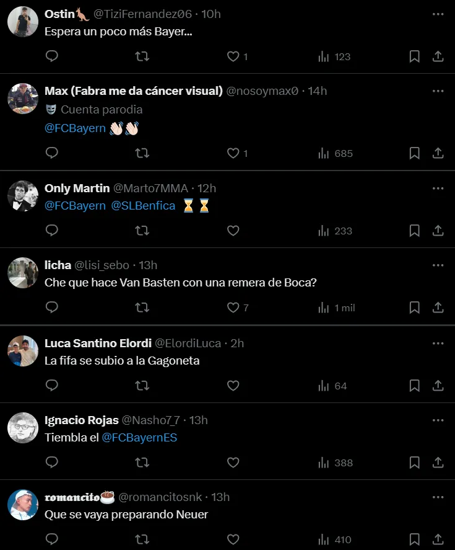Bookmark Luca Santino Elordi's tweet

pyautogui.click(x=415, y=386)
